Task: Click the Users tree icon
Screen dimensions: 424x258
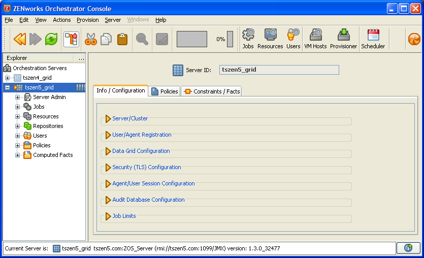Action: (27, 136)
